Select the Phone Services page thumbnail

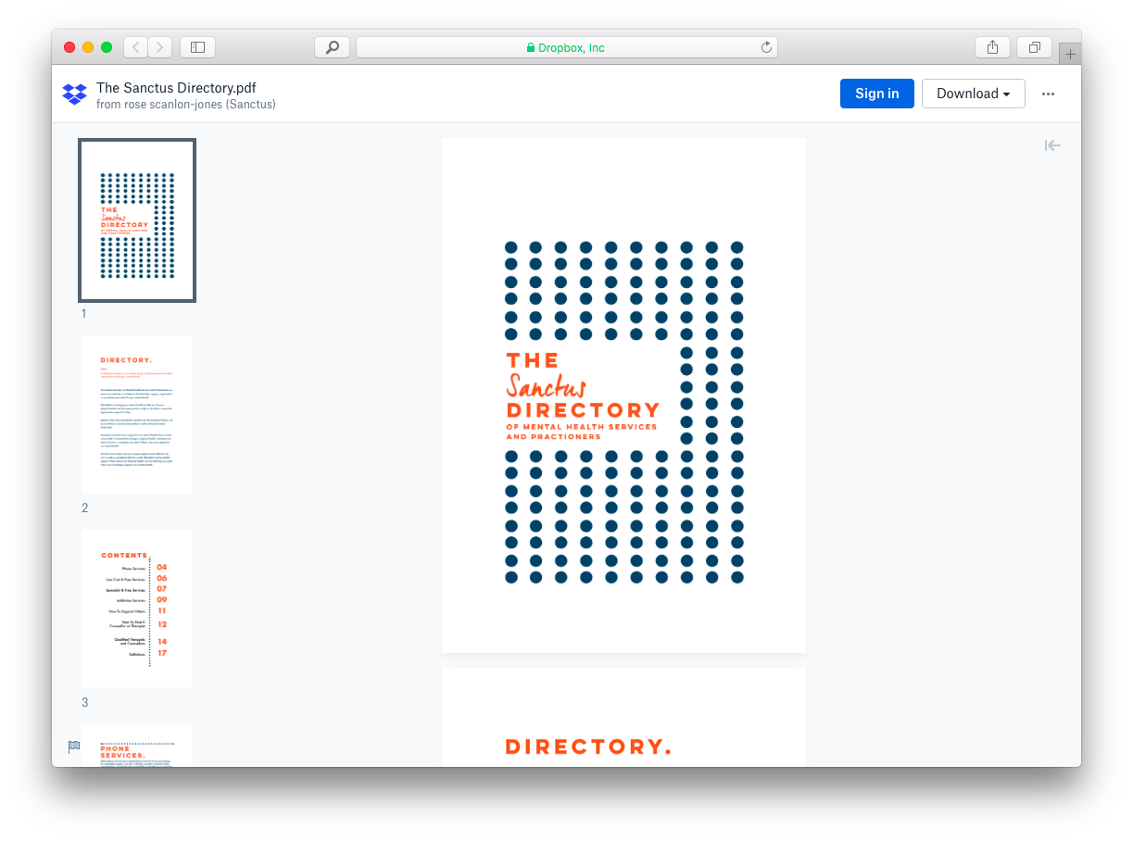[137, 747]
